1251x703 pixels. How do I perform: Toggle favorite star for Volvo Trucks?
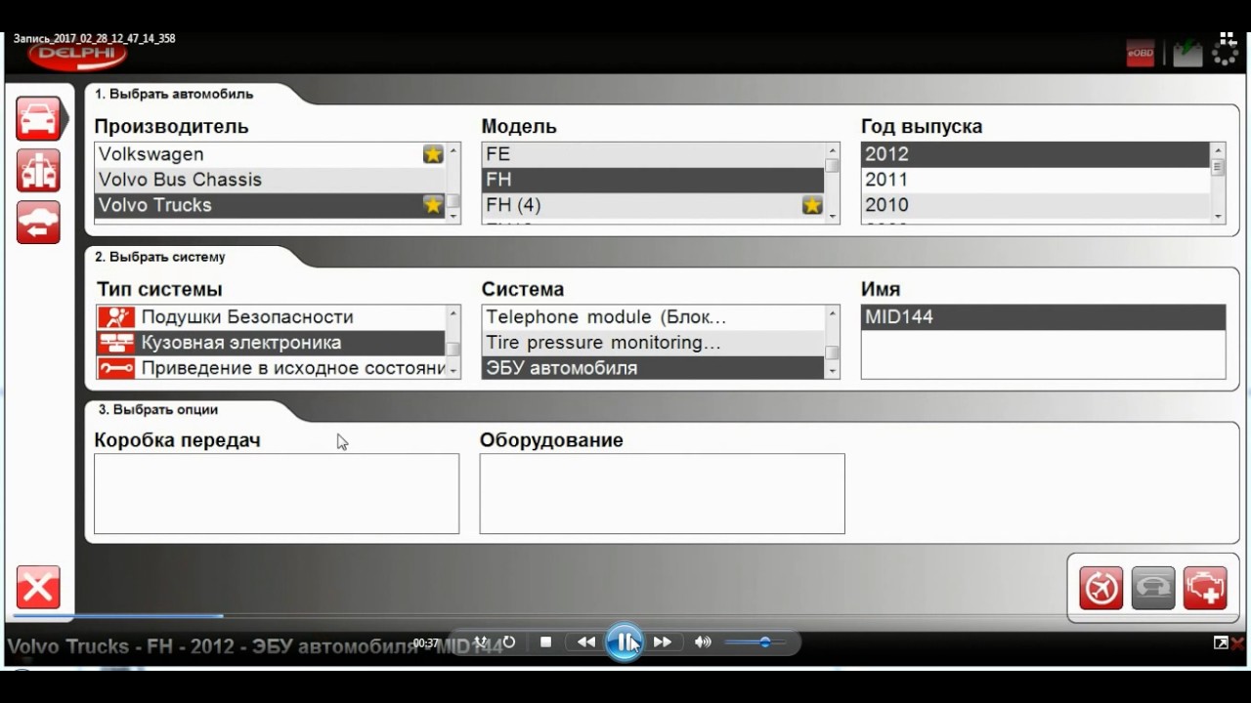(433, 205)
